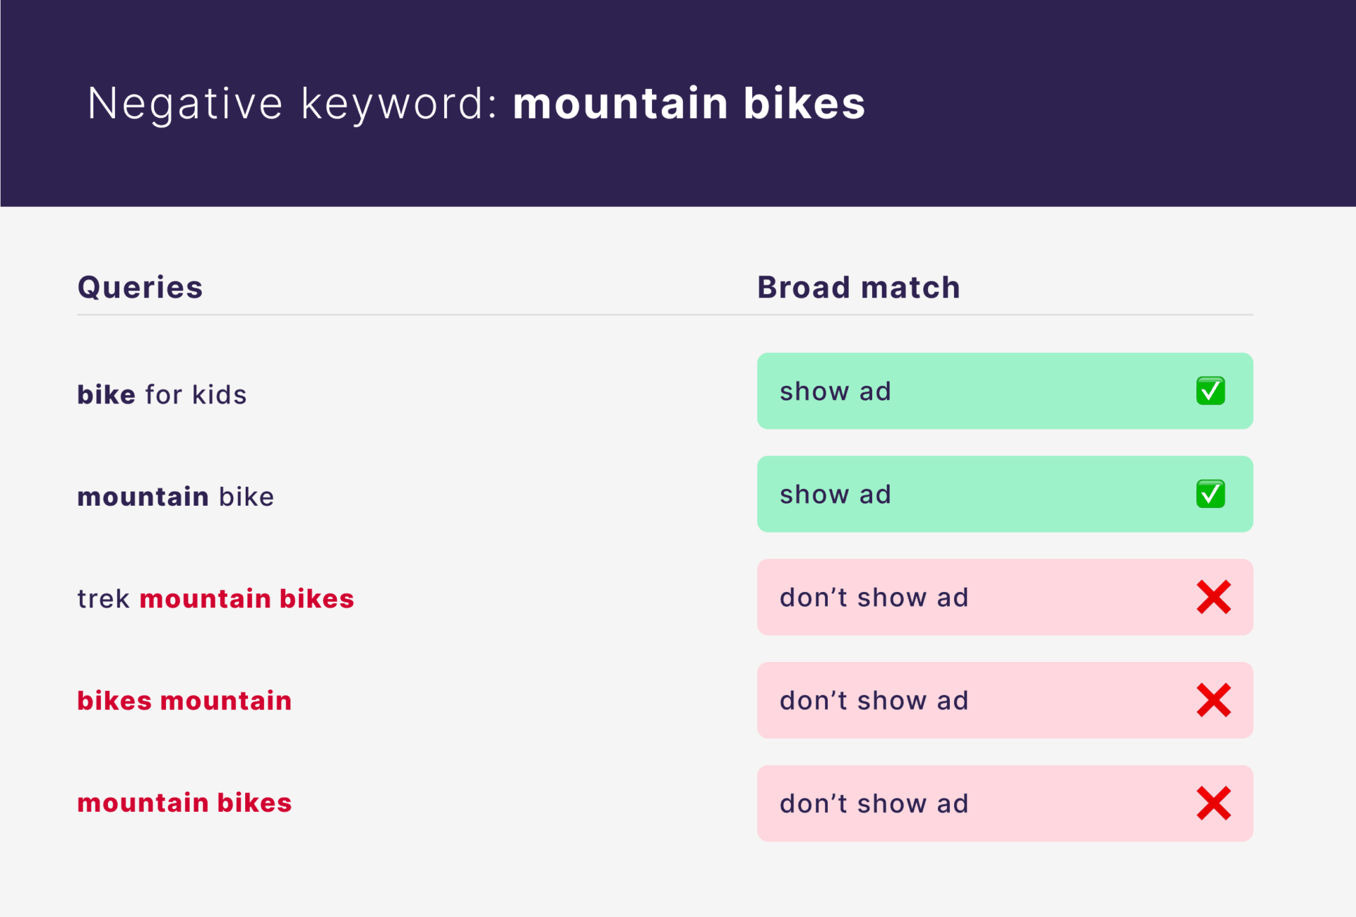Select the "bike for kids" query text
1356x917 pixels.
[x=162, y=394]
